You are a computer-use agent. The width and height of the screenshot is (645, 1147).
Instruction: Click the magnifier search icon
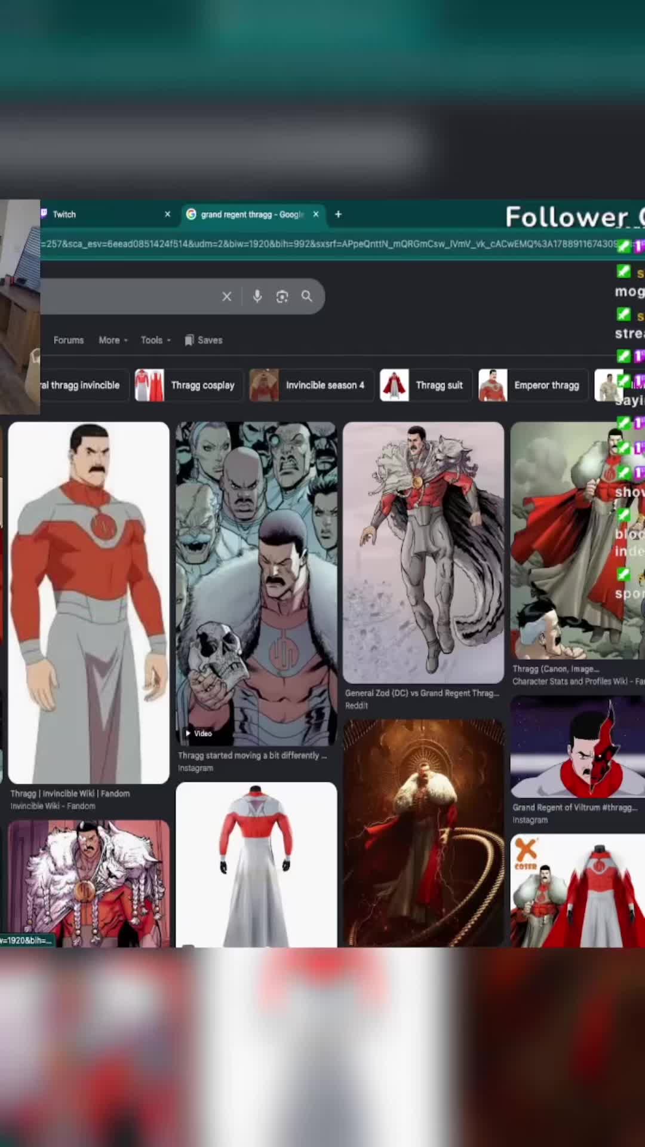click(307, 296)
